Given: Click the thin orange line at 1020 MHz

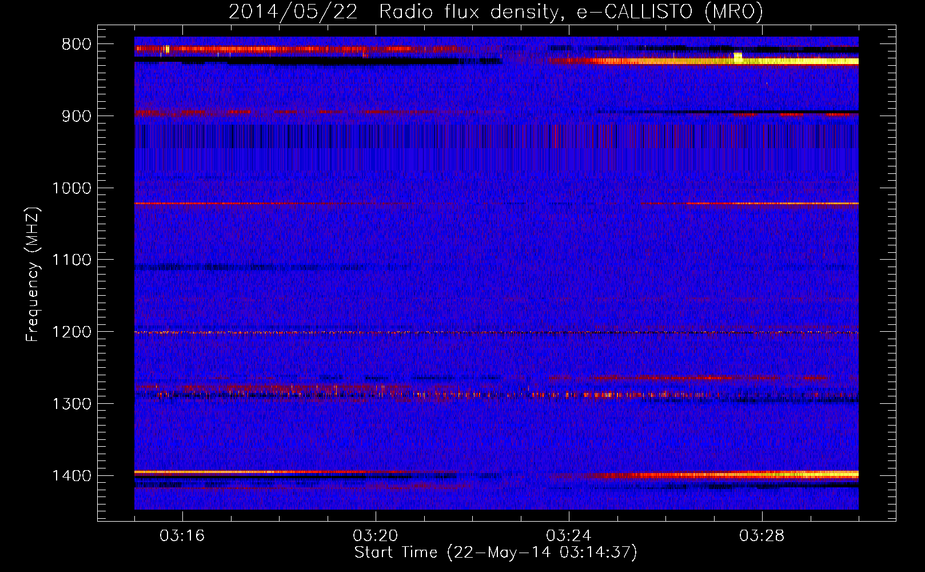Looking at the screenshot, I should point(496,203).
